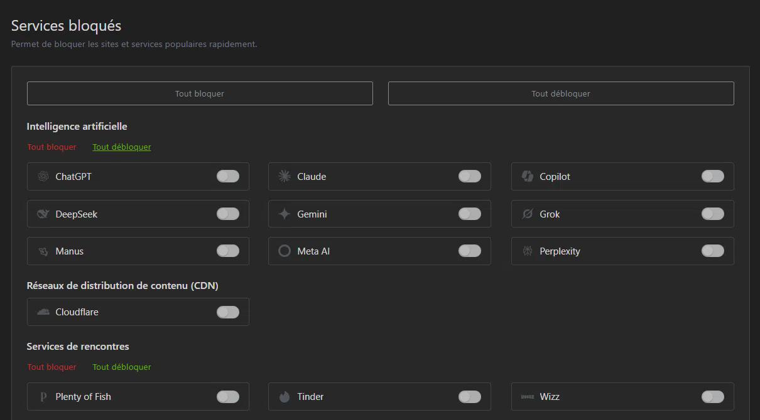This screenshot has height=420, width=760.
Task: Click Tout débloquer under Services de rencontres
Action: pos(122,367)
